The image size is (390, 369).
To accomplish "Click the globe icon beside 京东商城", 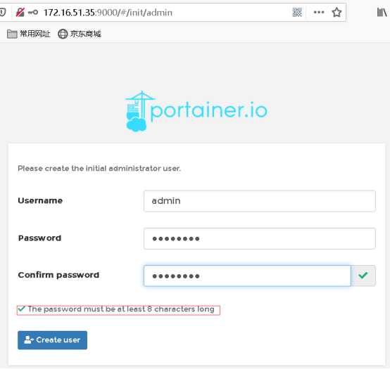I will (63, 34).
